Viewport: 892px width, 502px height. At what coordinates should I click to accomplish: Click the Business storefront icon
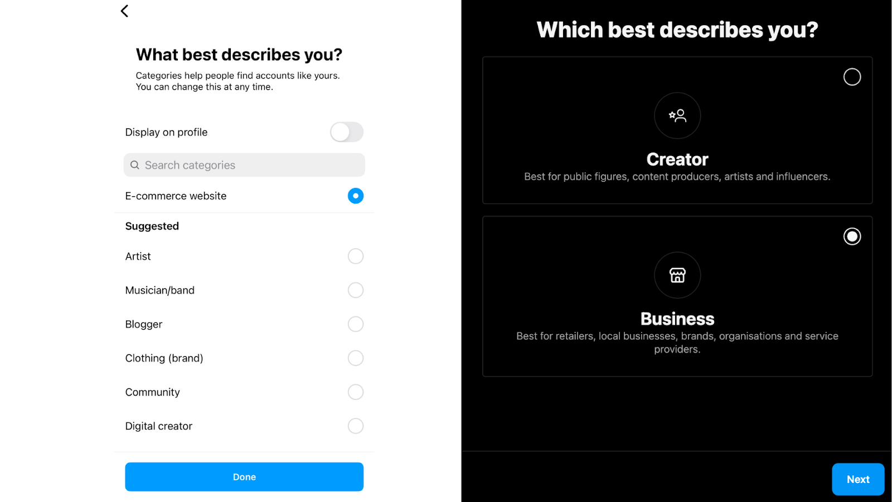677,275
